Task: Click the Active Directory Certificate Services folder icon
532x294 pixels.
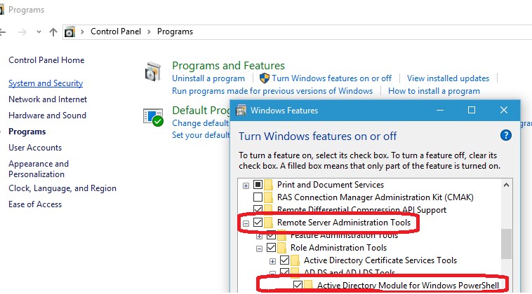Action: pyautogui.click(x=295, y=260)
